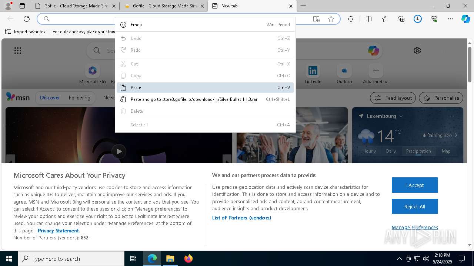Viewport: 474px width, 266px height.
Task: Switch to the second Gofile tab
Action: [x=163, y=6]
